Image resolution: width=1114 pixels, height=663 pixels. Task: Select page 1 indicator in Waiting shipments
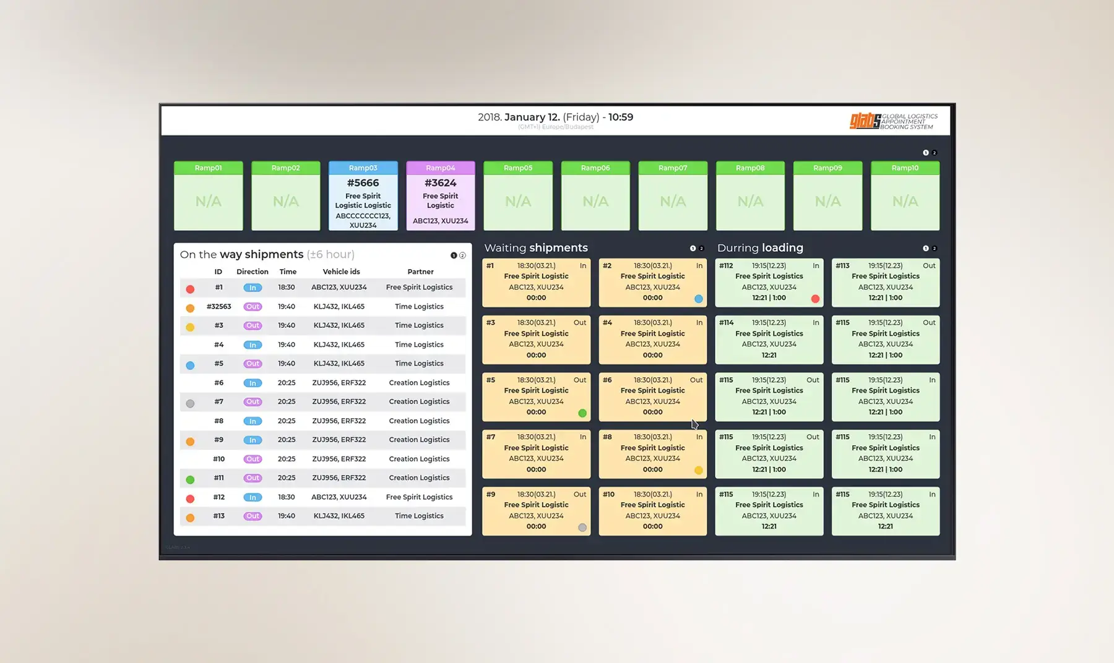(693, 249)
